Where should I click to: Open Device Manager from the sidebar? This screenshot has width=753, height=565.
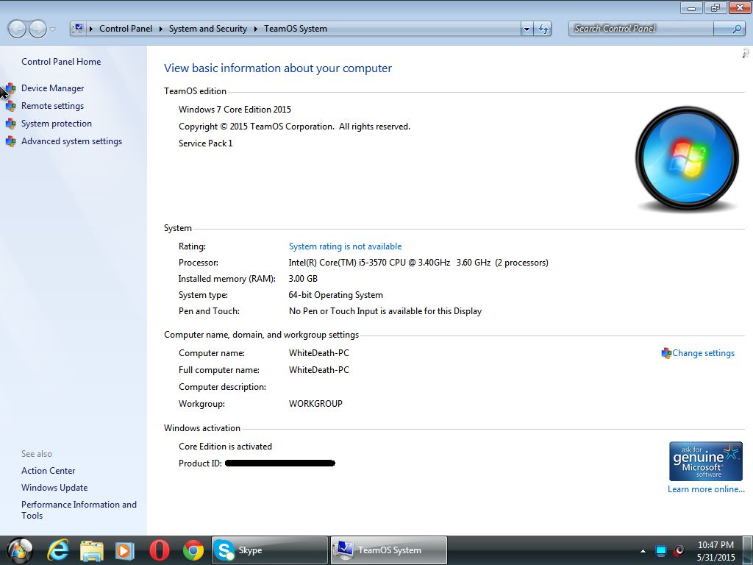(52, 88)
